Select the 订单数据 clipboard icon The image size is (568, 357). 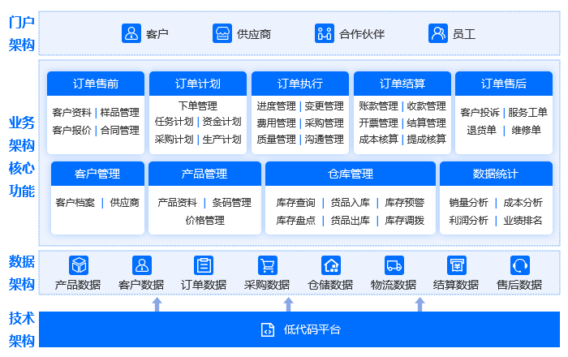click(204, 265)
